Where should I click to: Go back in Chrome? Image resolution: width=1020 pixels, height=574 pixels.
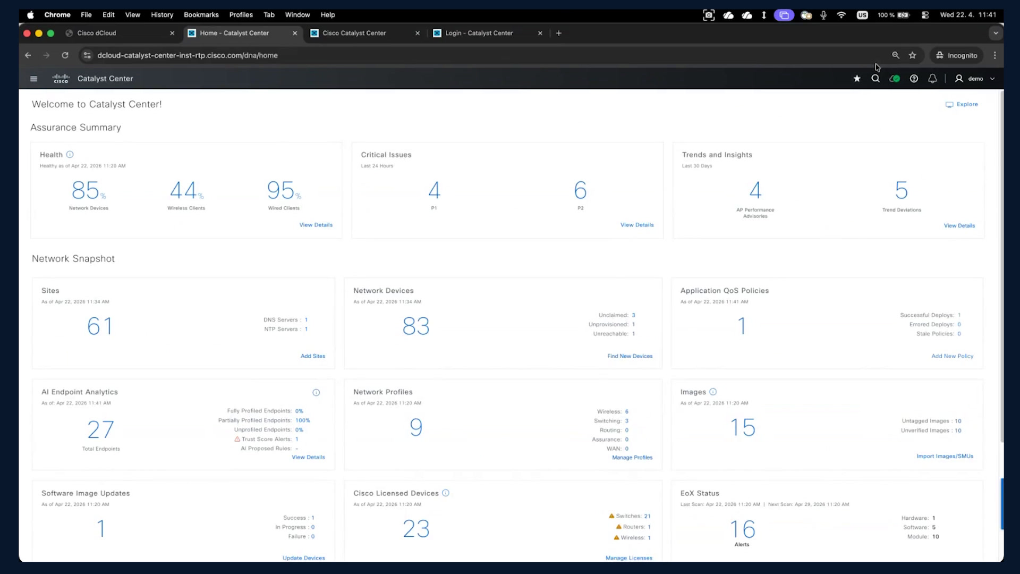coord(28,55)
